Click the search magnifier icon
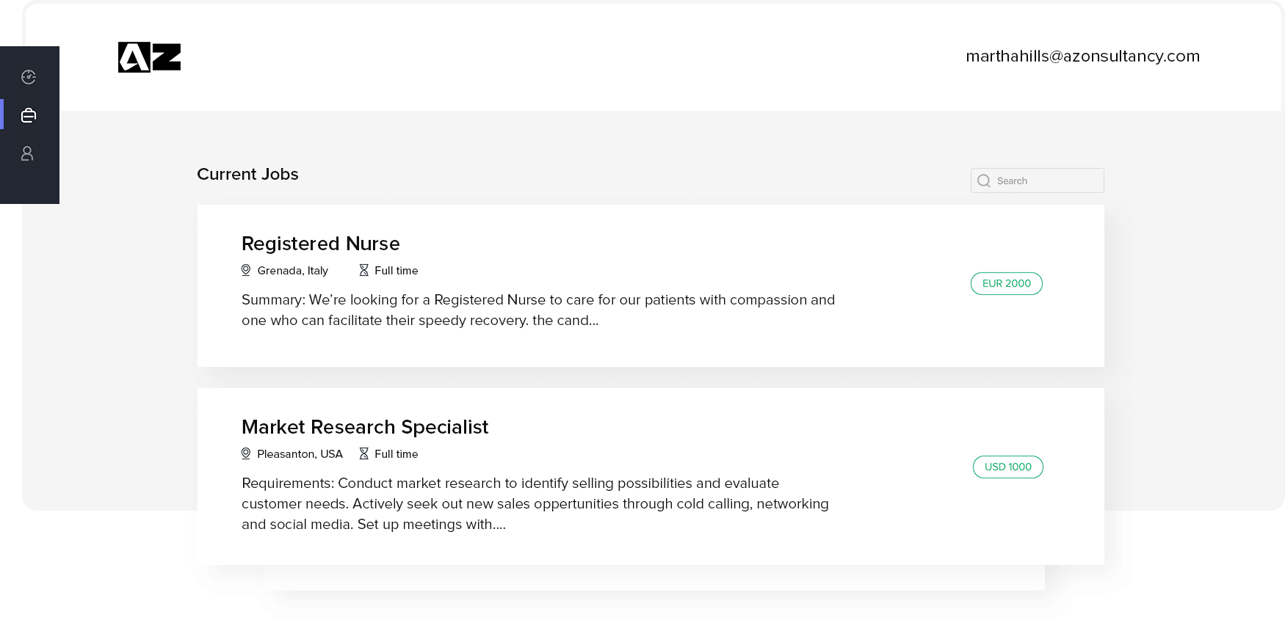This screenshot has height=620, width=1285. (x=984, y=180)
